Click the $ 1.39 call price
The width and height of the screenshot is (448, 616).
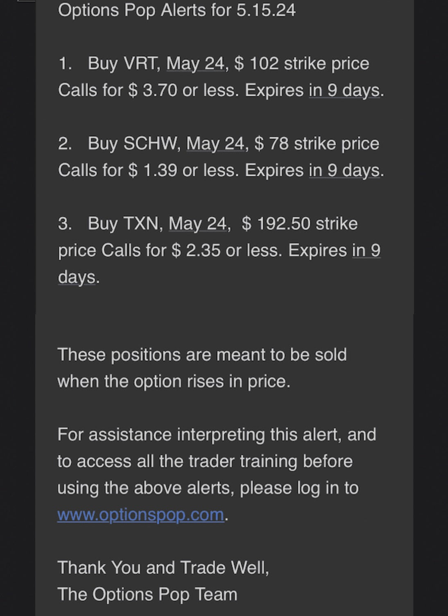point(153,170)
